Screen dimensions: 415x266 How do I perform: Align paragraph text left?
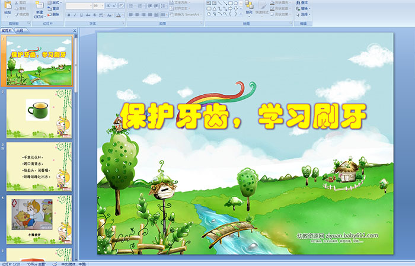[x=131, y=15]
